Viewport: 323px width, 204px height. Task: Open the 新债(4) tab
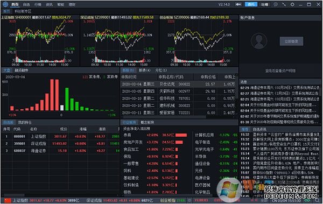144,71
